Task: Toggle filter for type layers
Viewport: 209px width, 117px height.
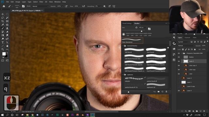Action: 198,42
